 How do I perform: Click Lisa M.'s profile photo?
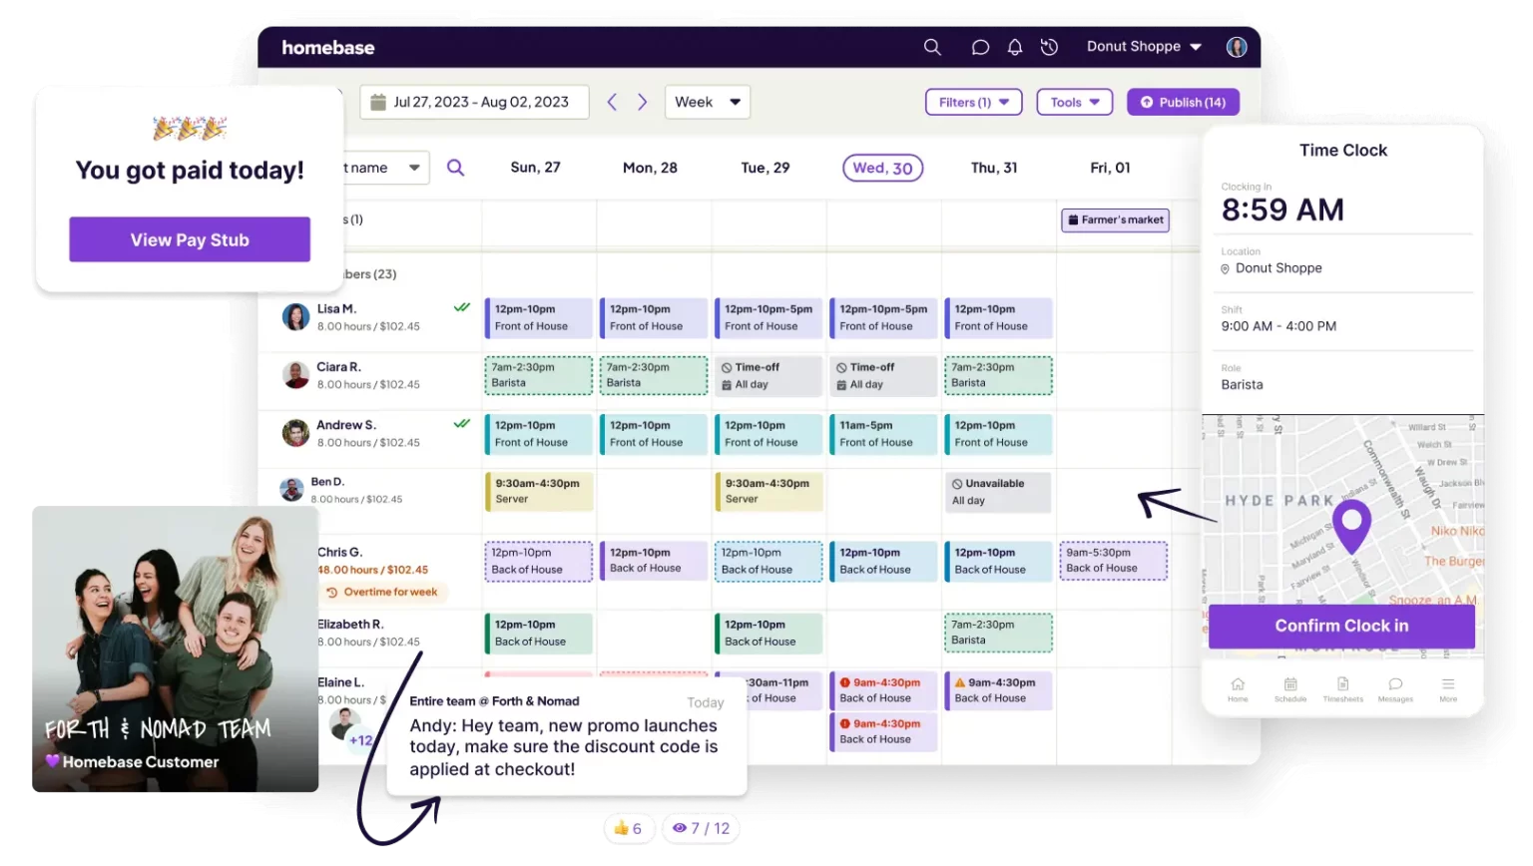click(x=295, y=317)
